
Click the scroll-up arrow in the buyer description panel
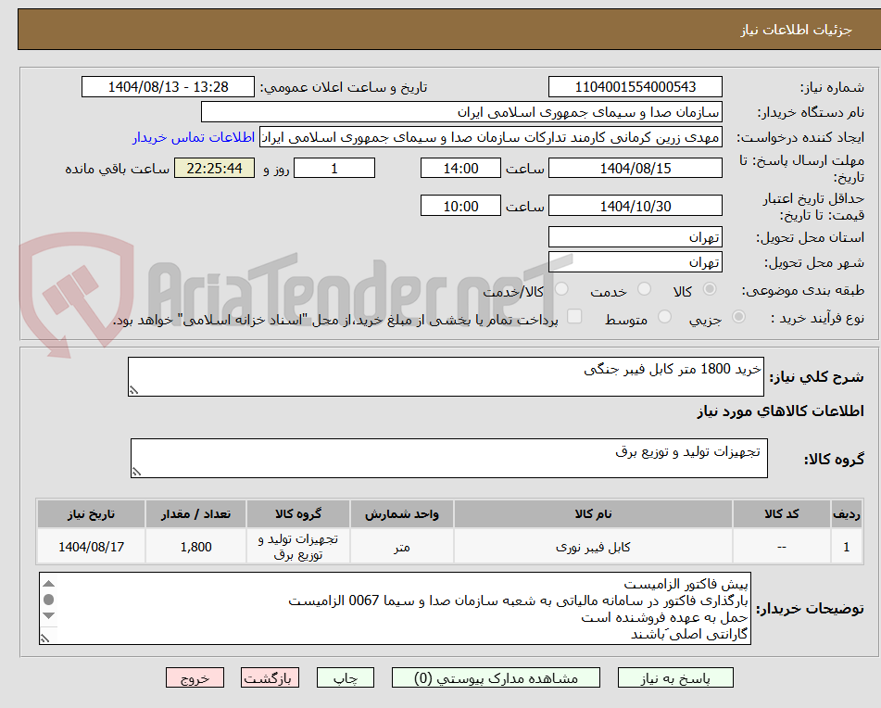point(47,584)
